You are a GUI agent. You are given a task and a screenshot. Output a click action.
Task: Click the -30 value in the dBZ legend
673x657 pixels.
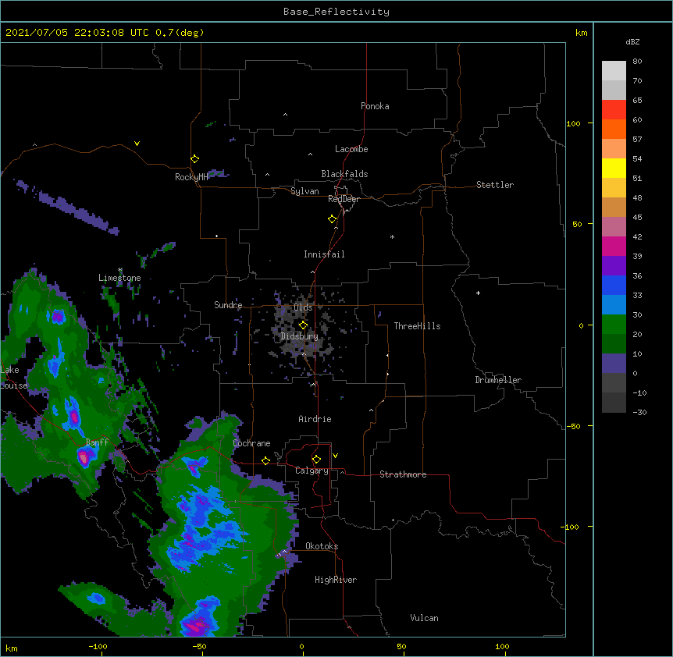coord(639,412)
